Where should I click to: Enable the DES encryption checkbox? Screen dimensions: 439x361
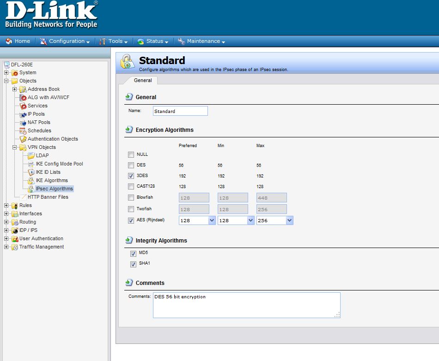(131, 166)
